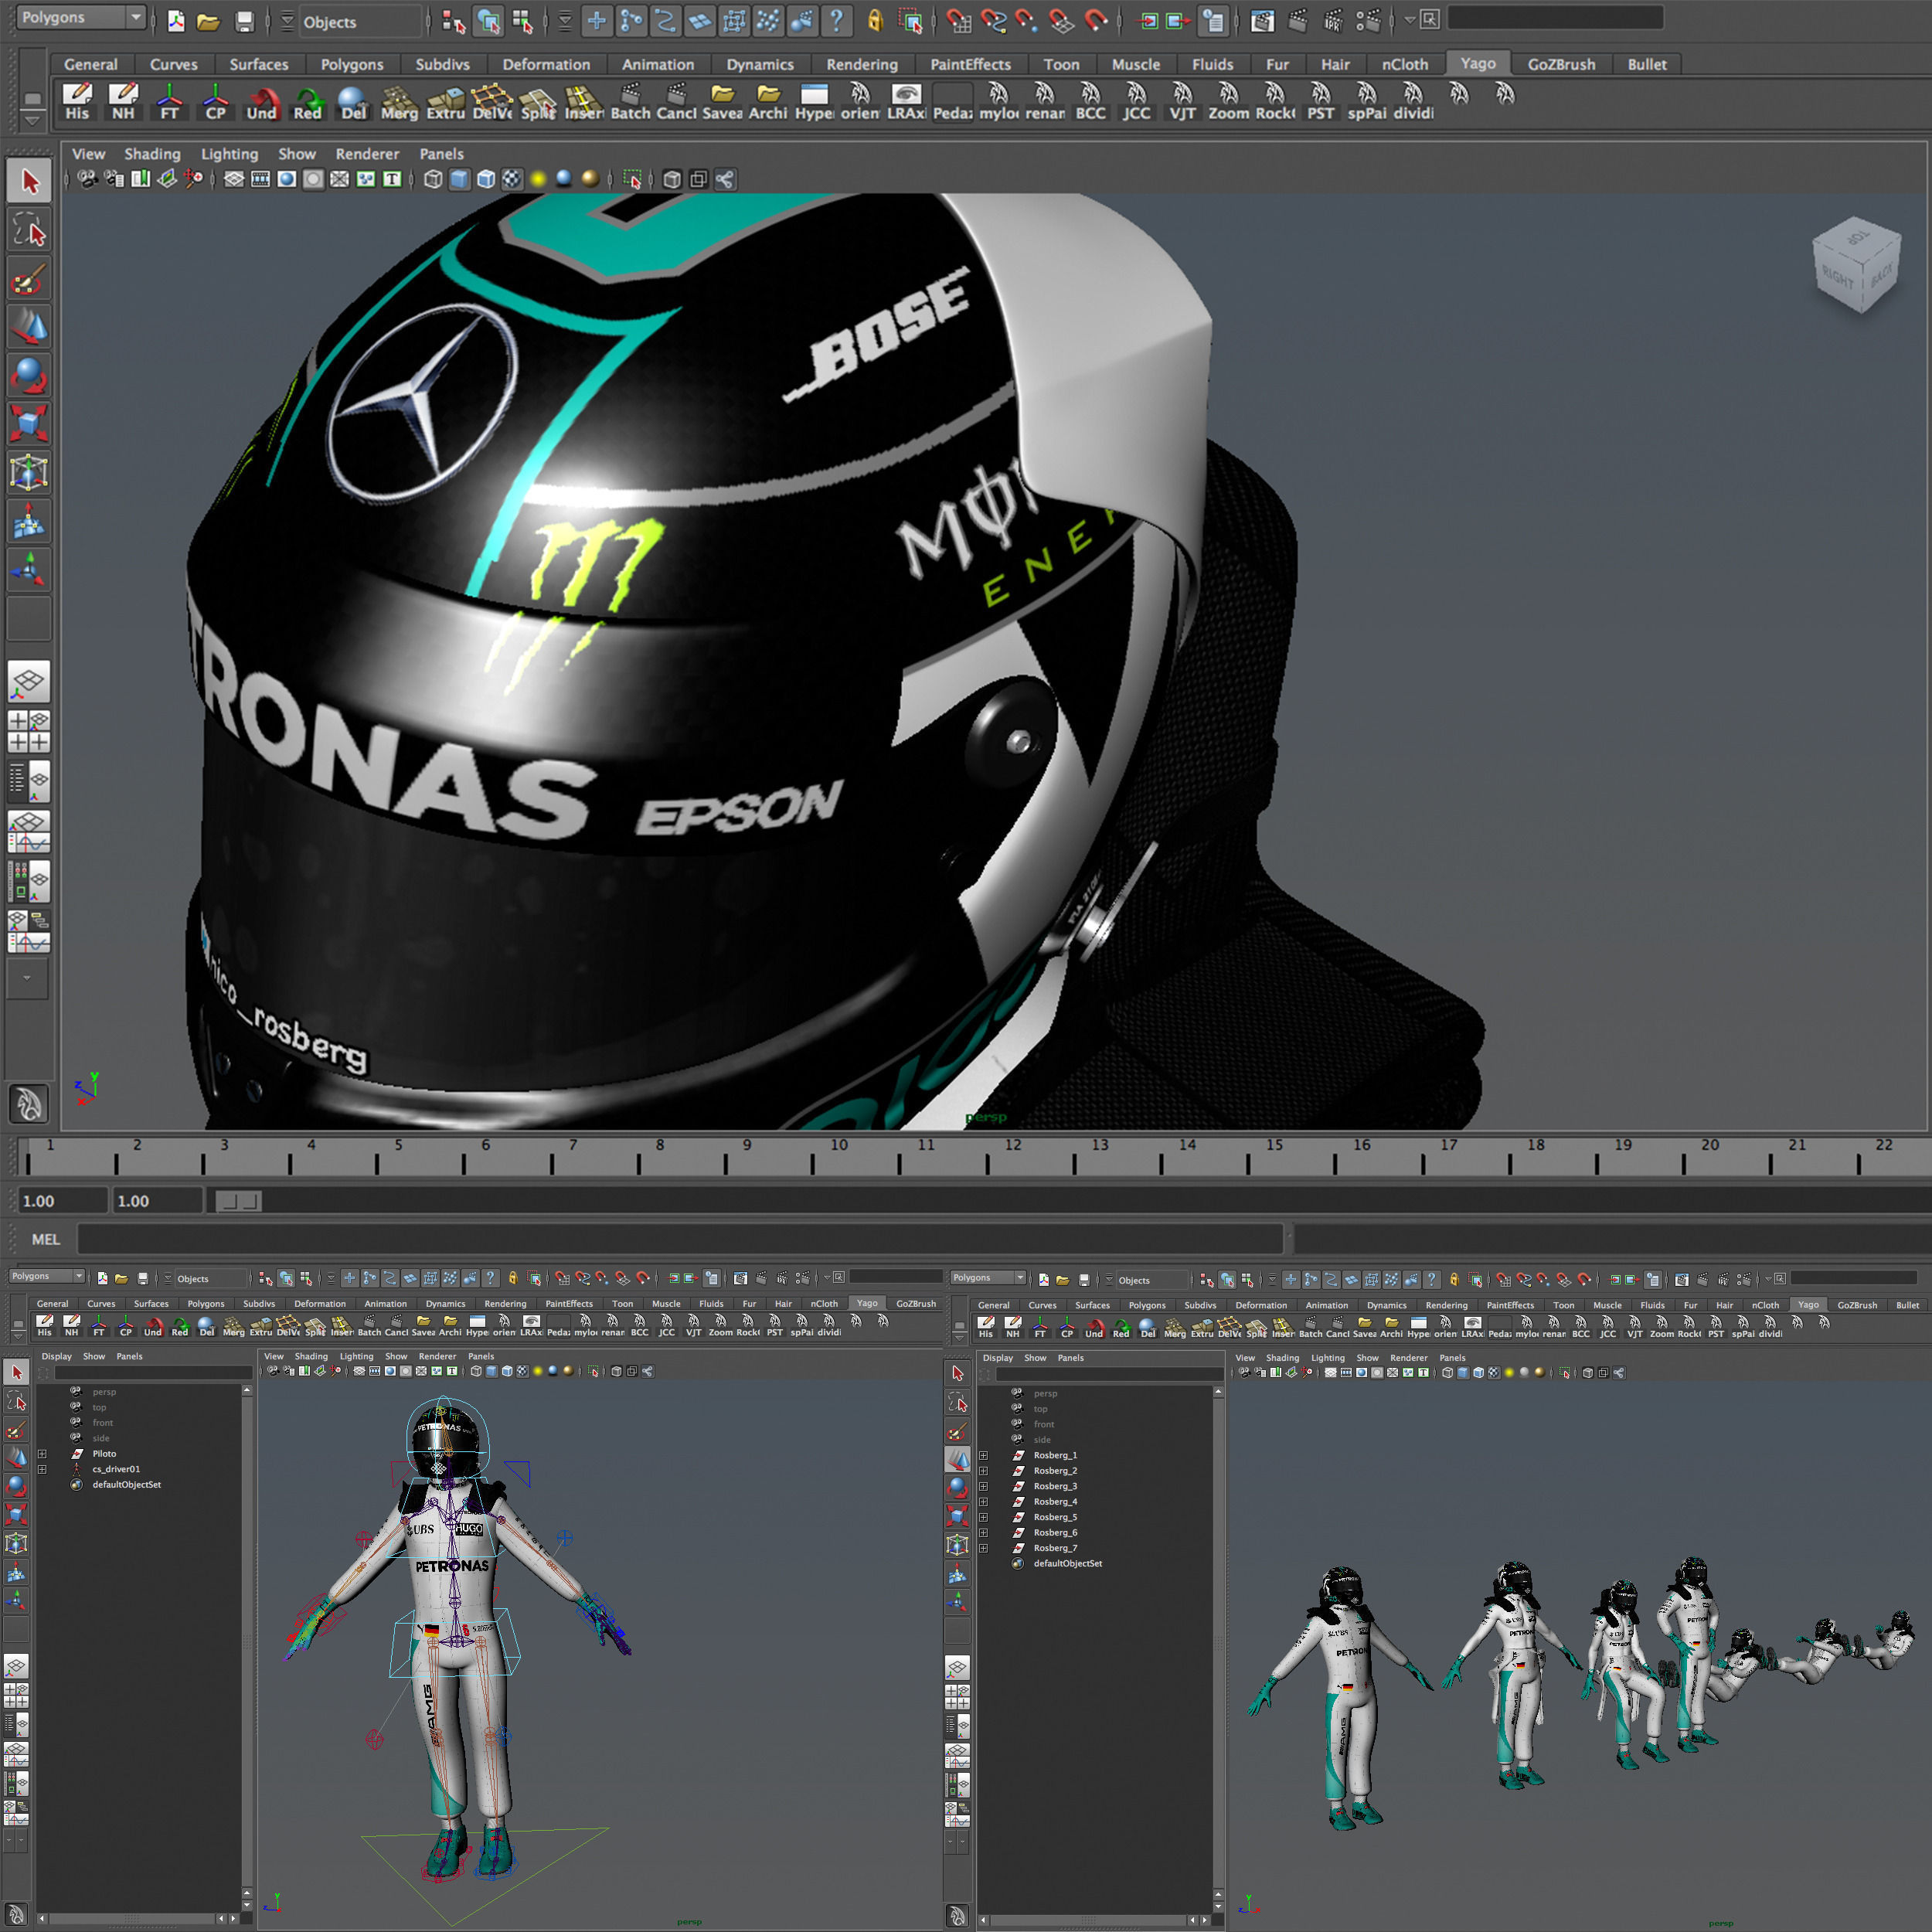Open the Renderer menu in the Rosberg poses viewport
Screen dimensions: 1932x1932
click(1408, 1358)
